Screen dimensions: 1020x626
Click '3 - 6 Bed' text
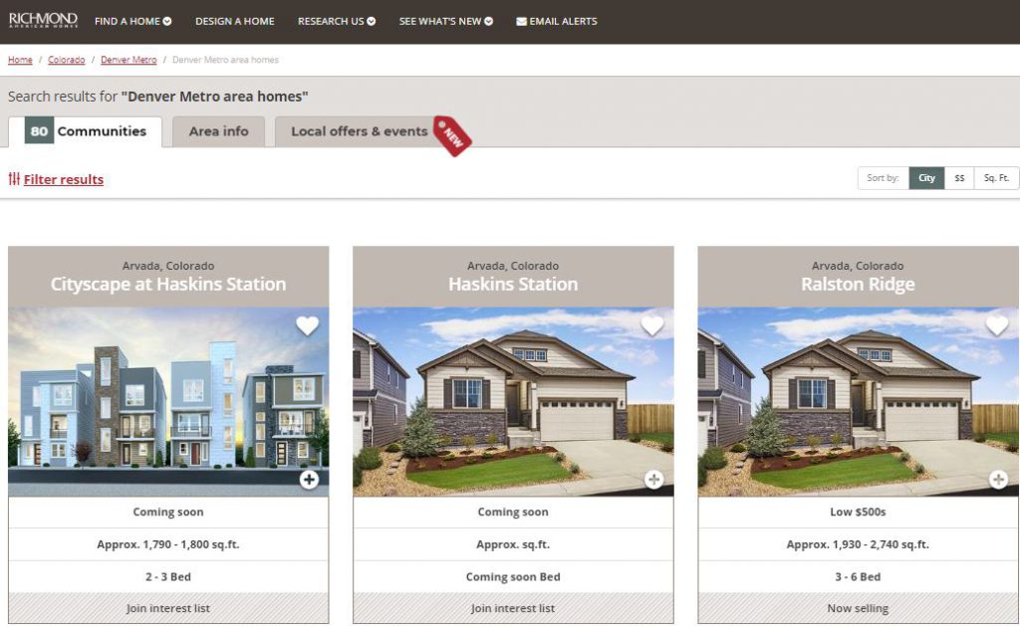coord(858,576)
